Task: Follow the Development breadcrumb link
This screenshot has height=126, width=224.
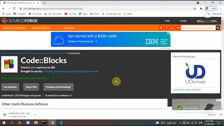Action: click(x=22, y=53)
